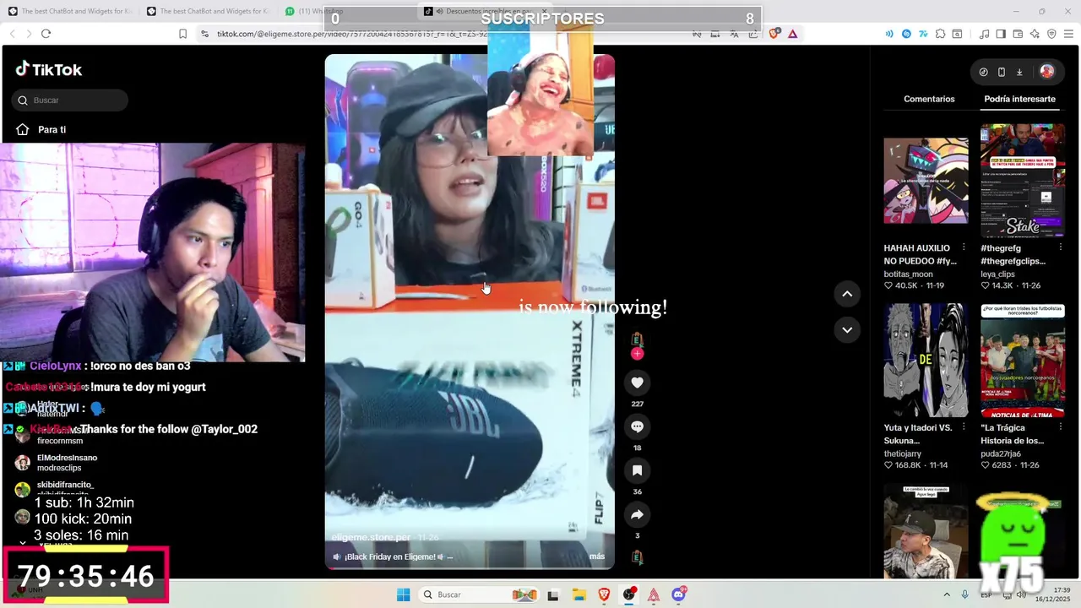Open the Yuta y Itadori VS. Sukuna thumbnail
The height and width of the screenshot is (608, 1081).
tap(926, 361)
